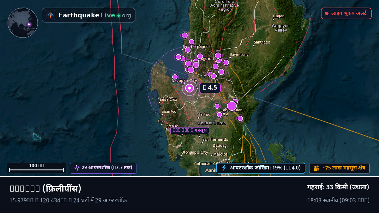
Task: Open the "29 आफ्टरशॉक" aftershock count badge
Action: [103, 168]
